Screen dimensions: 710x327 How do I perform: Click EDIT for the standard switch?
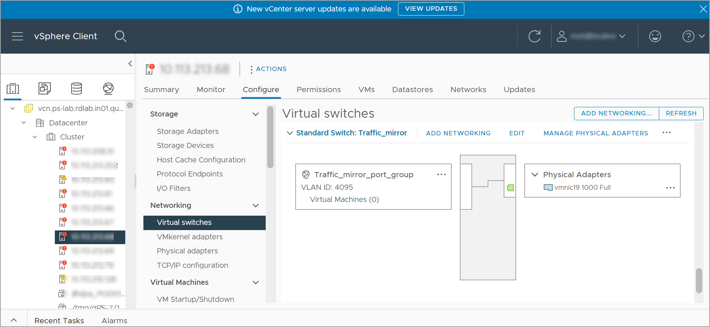[517, 133]
